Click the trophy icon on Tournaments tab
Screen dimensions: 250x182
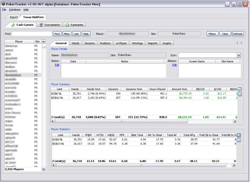pyautogui.click(x=41, y=25)
